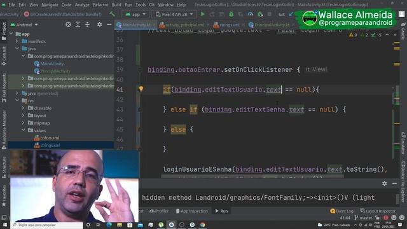Open the Run tool window button

(221, 211)
